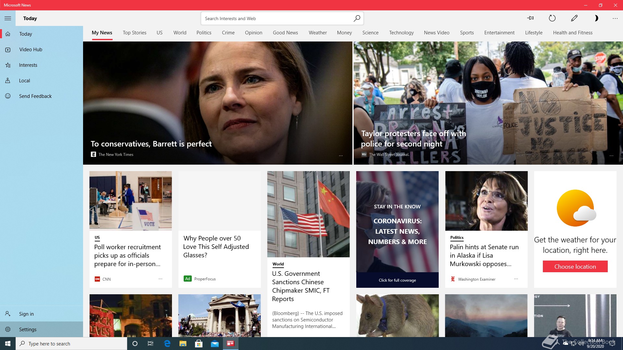Click the Search Interests and Web field

(x=282, y=18)
